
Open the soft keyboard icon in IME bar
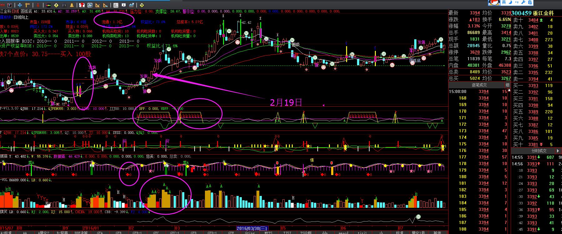click(x=530, y=2)
